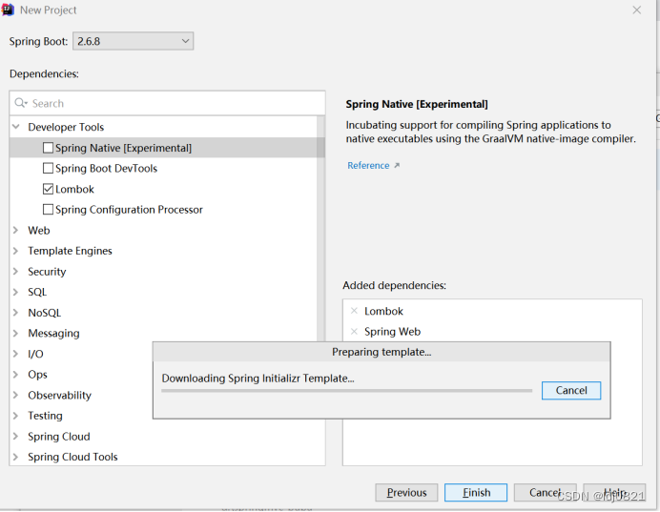This screenshot has height=512, width=660.
Task: Click the Spring Configuration Processor label
Action: coord(129,210)
